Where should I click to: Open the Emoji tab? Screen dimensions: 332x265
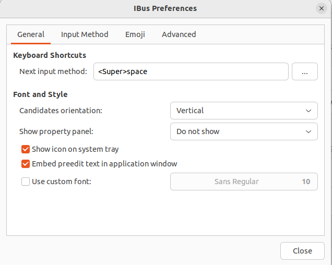pyautogui.click(x=135, y=34)
